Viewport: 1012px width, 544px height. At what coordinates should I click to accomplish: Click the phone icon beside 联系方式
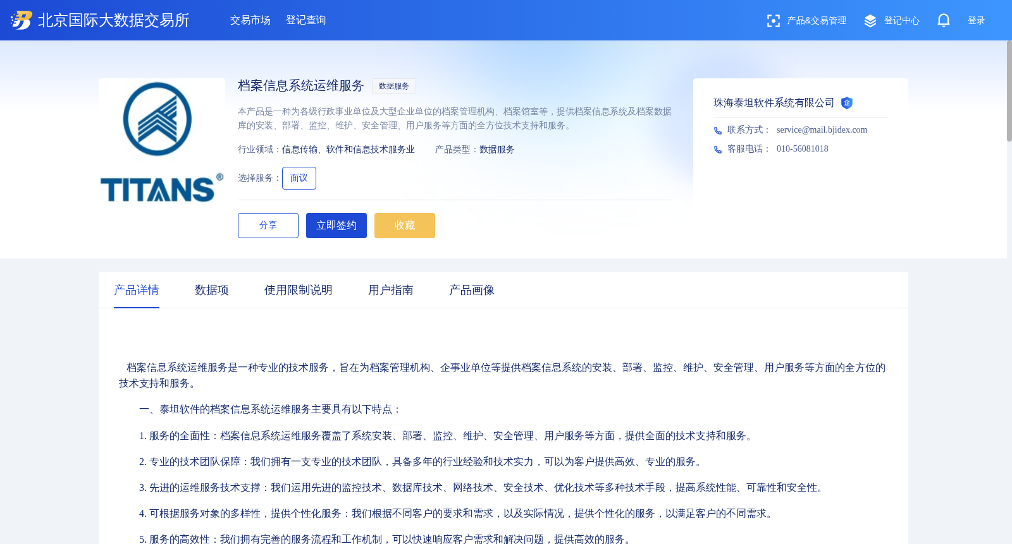click(x=718, y=131)
